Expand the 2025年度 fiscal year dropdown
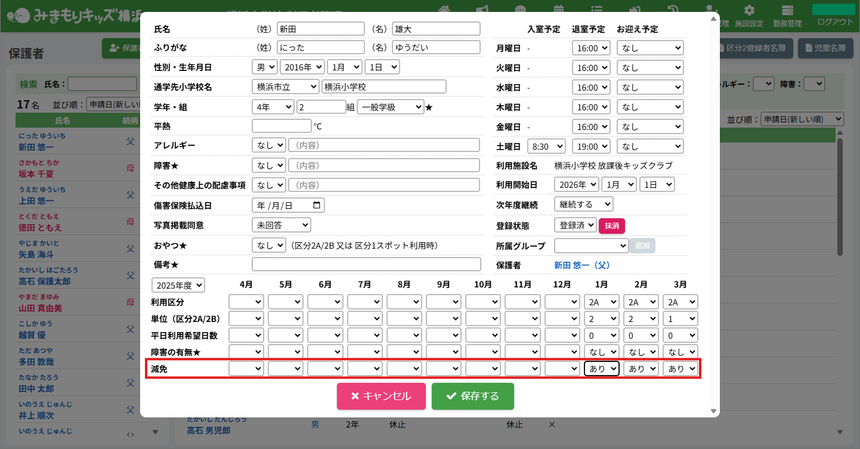The width and height of the screenshot is (860, 449). pyautogui.click(x=178, y=285)
